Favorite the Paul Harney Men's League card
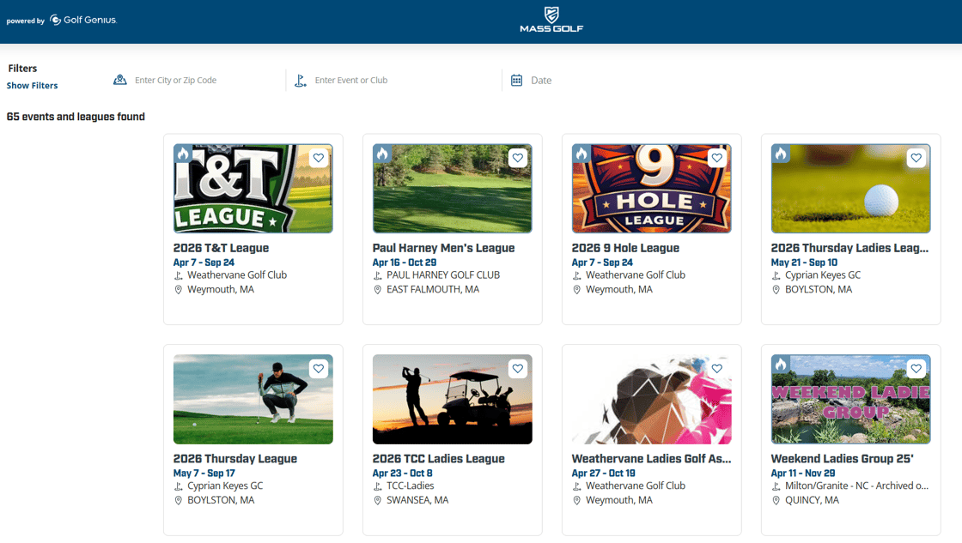This screenshot has height=543, width=962. (518, 158)
